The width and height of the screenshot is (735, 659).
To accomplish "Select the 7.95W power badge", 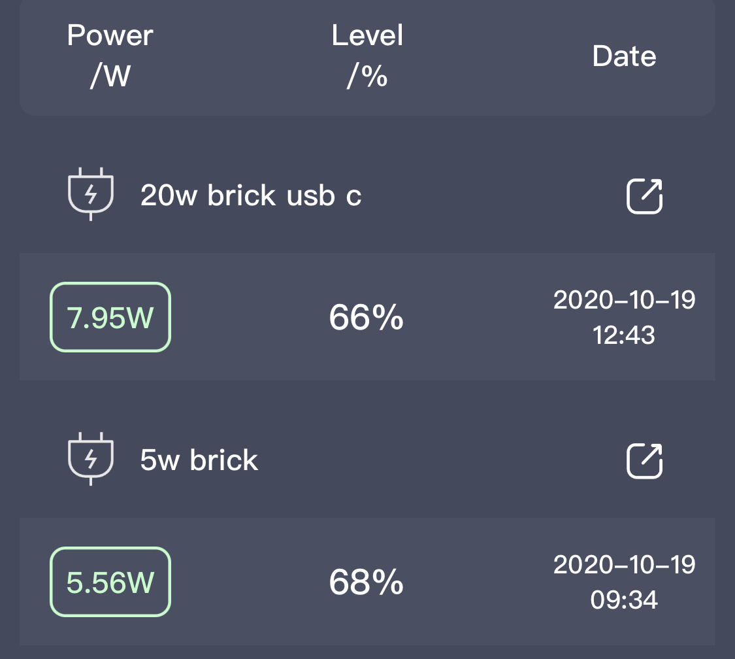I will point(110,317).
